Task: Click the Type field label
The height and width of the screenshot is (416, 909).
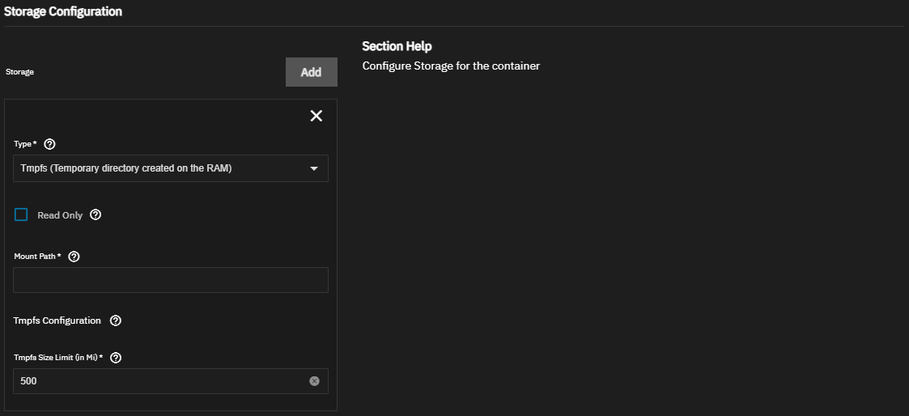Action: 25,144
